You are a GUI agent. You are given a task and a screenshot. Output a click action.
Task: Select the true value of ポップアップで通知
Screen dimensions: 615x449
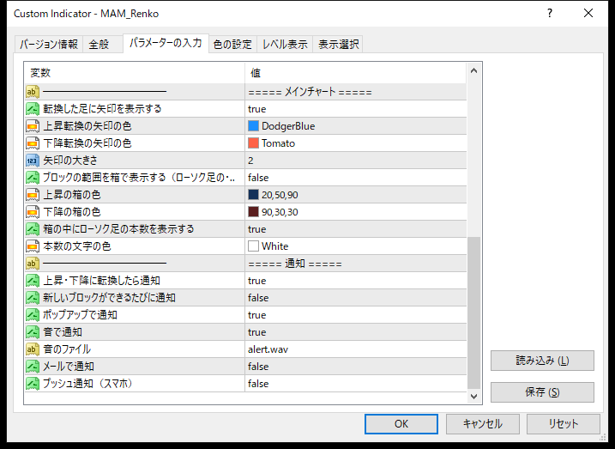point(257,315)
